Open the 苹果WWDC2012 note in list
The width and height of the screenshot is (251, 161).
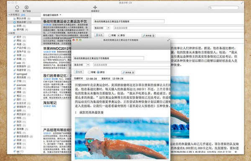click(x=56, y=58)
